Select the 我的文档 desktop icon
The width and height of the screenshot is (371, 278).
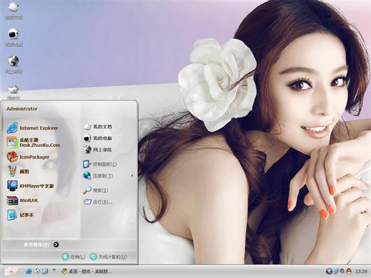pyautogui.click(x=13, y=10)
